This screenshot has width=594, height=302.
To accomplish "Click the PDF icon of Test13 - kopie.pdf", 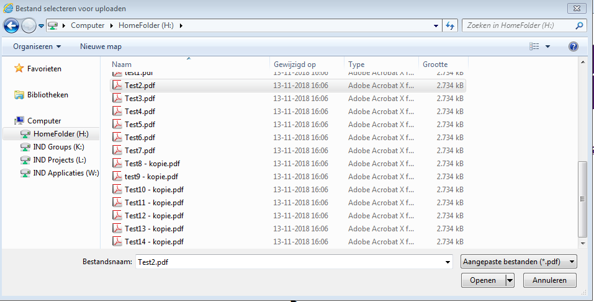I will coord(117,229).
